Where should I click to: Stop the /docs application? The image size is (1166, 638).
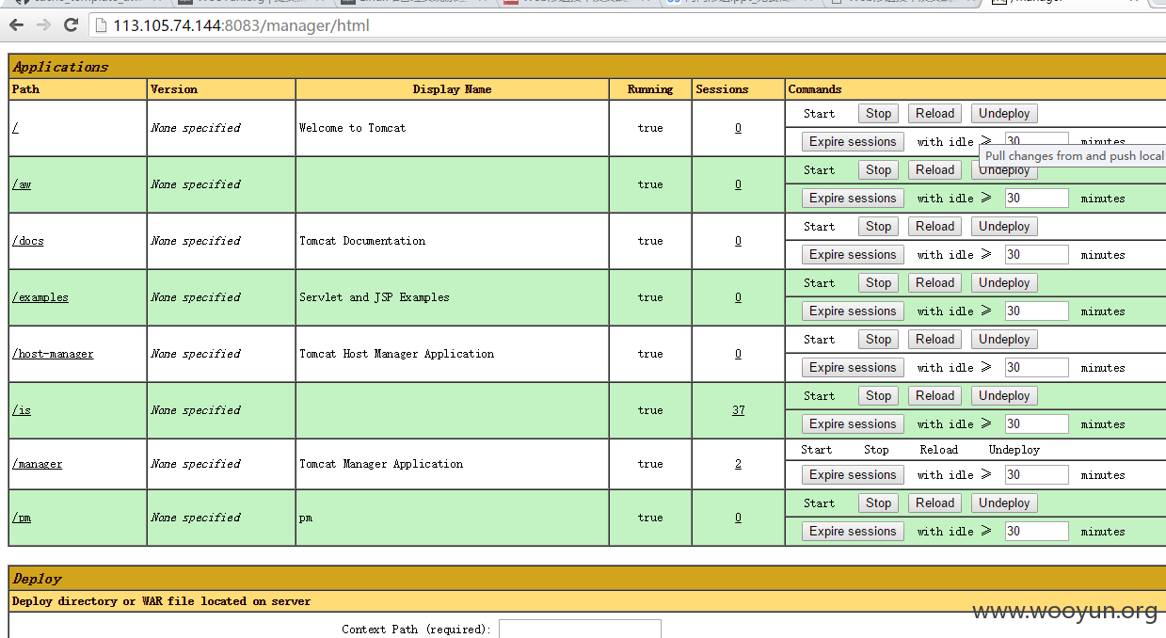pyautogui.click(x=878, y=226)
